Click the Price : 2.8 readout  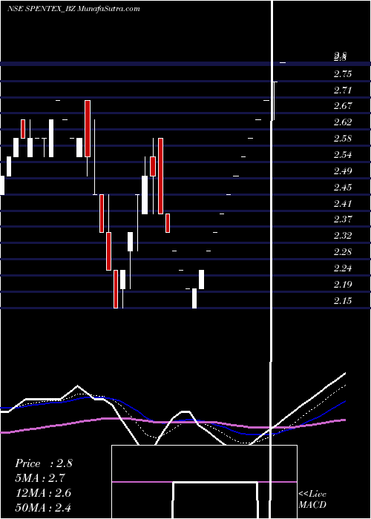pos(44,463)
